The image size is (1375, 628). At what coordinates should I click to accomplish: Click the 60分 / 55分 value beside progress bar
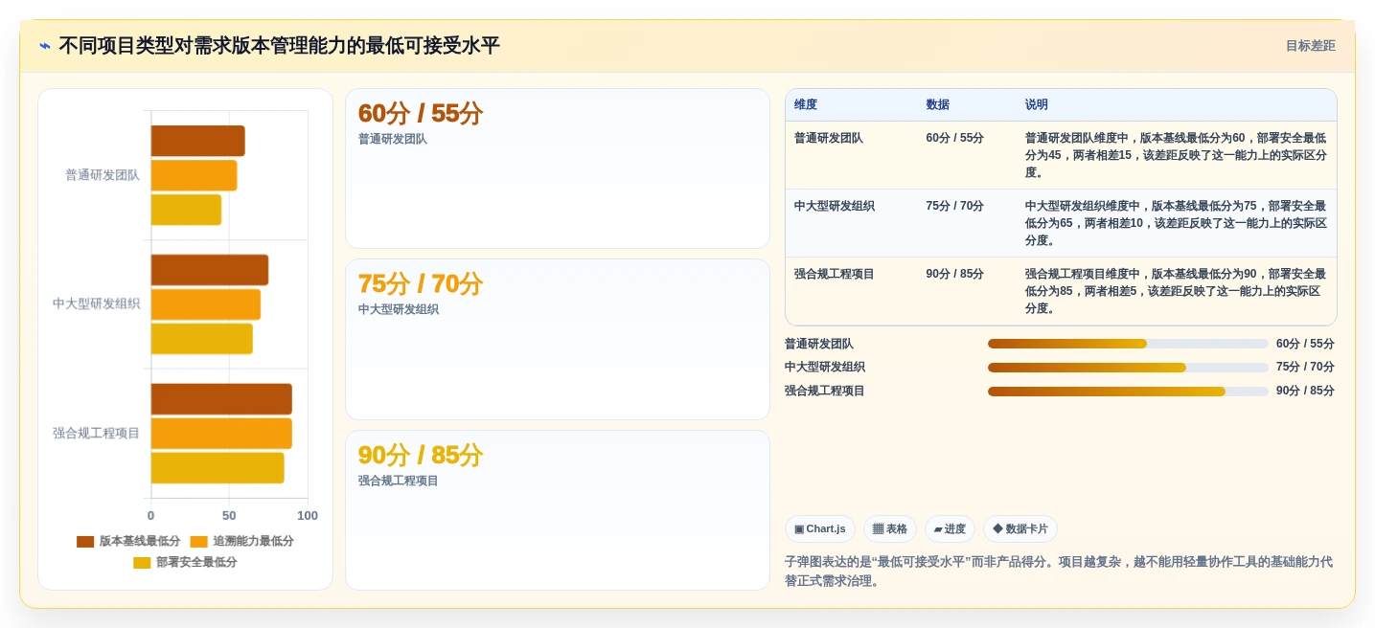(1305, 345)
